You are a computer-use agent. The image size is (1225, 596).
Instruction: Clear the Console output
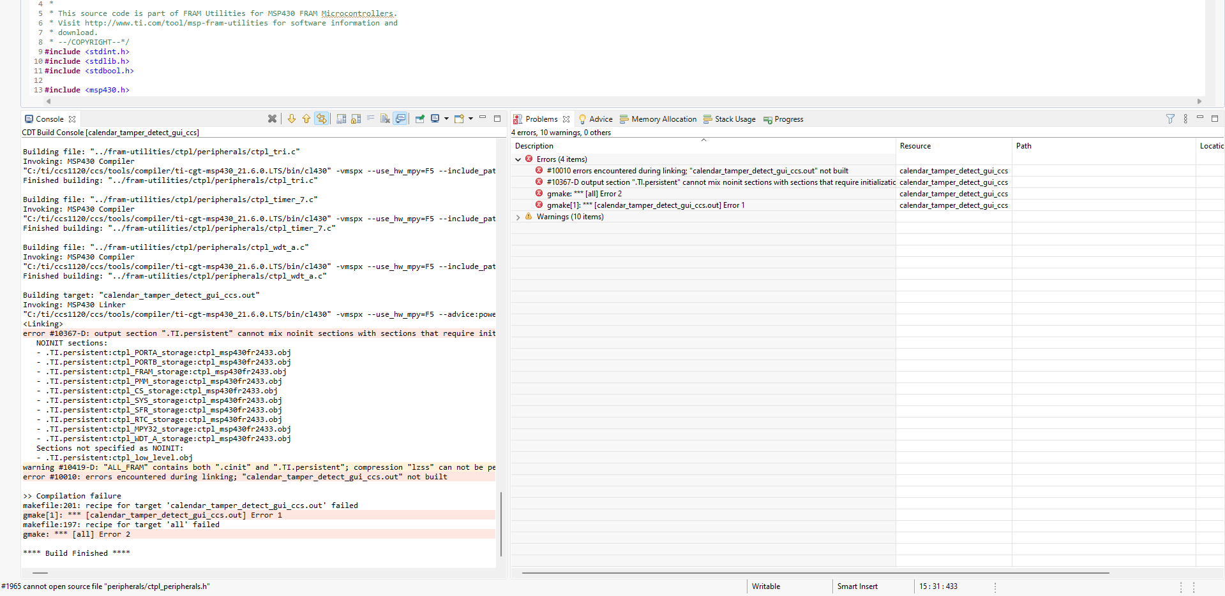(x=385, y=119)
